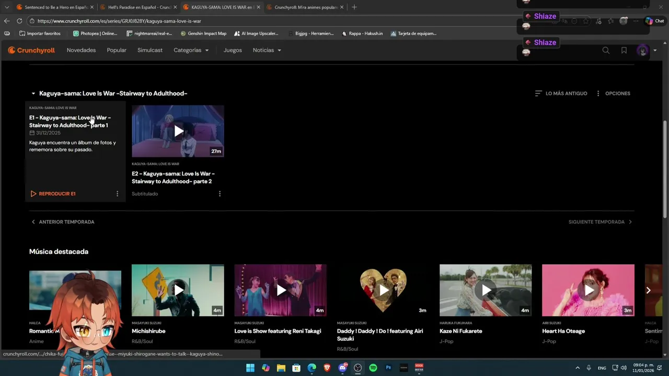Play the Daddy! Daddy! Do! heart video
669x376 pixels.
(x=383, y=290)
